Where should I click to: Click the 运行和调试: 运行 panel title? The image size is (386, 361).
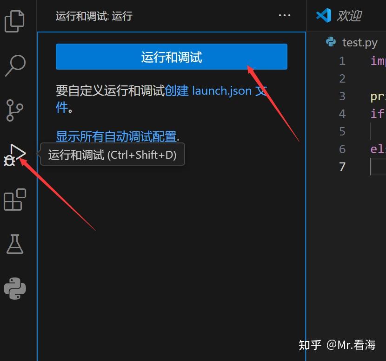(x=94, y=16)
